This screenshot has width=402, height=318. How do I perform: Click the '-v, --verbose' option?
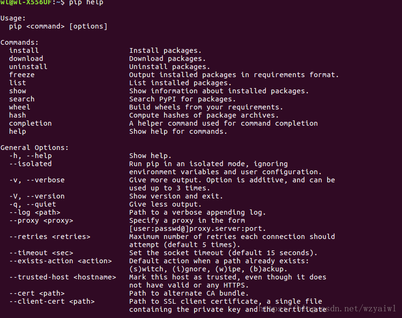click(x=37, y=180)
